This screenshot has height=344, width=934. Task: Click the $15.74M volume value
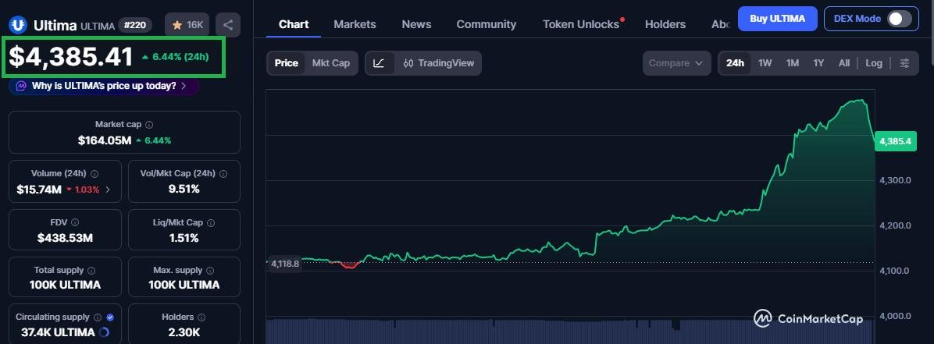coord(39,190)
